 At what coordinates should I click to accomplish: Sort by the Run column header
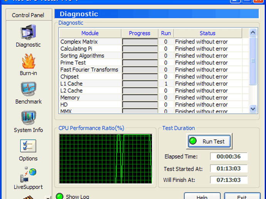coord(166,33)
